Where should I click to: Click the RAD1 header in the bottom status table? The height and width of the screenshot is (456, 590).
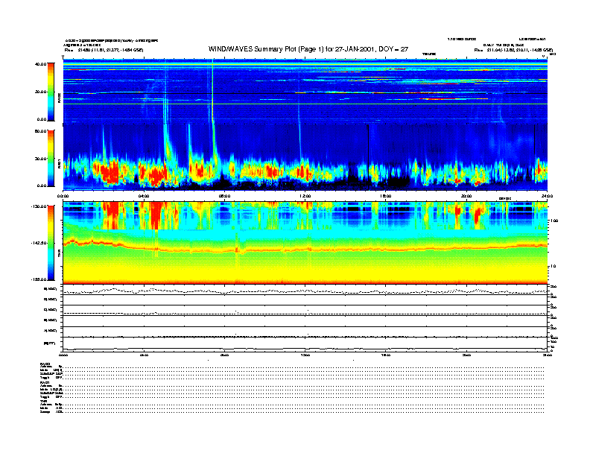45,382
